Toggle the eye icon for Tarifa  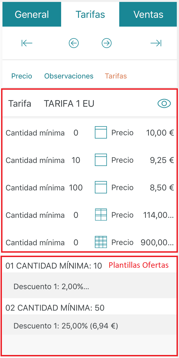[164, 103]
